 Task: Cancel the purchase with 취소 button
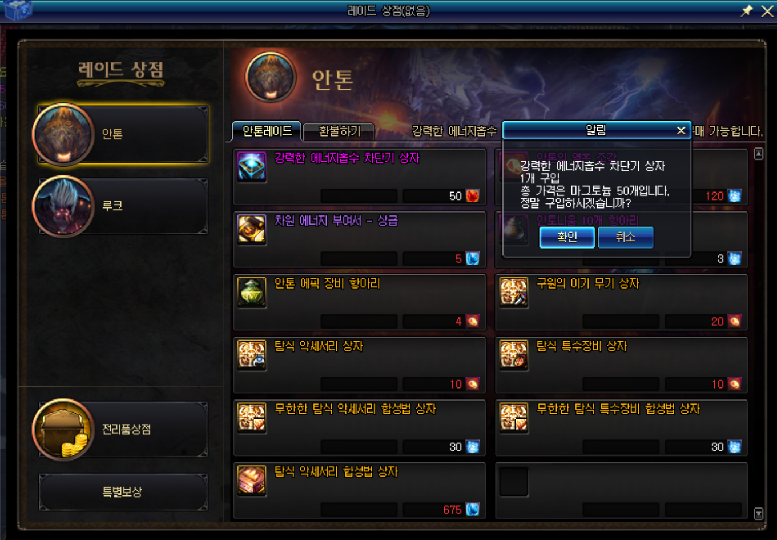click(x=626, y=237)
